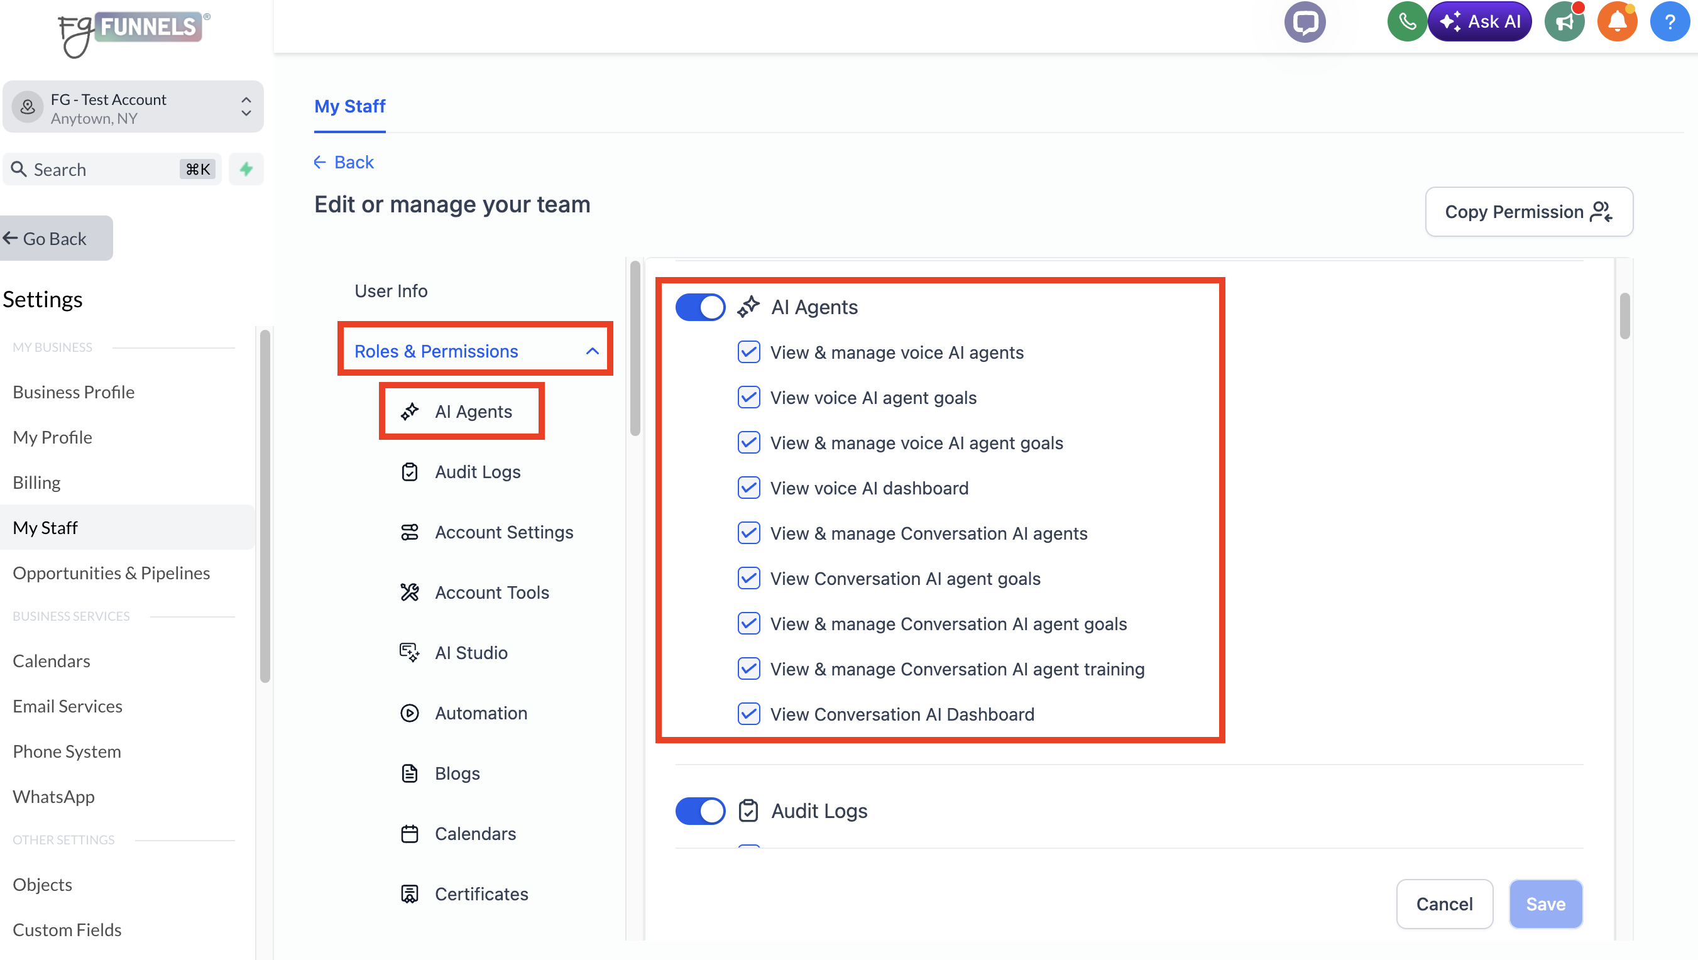Uncheck View Conversation AI agent goals
Viewport: 1698px width, 960px height.
click(x=748, y=578)
